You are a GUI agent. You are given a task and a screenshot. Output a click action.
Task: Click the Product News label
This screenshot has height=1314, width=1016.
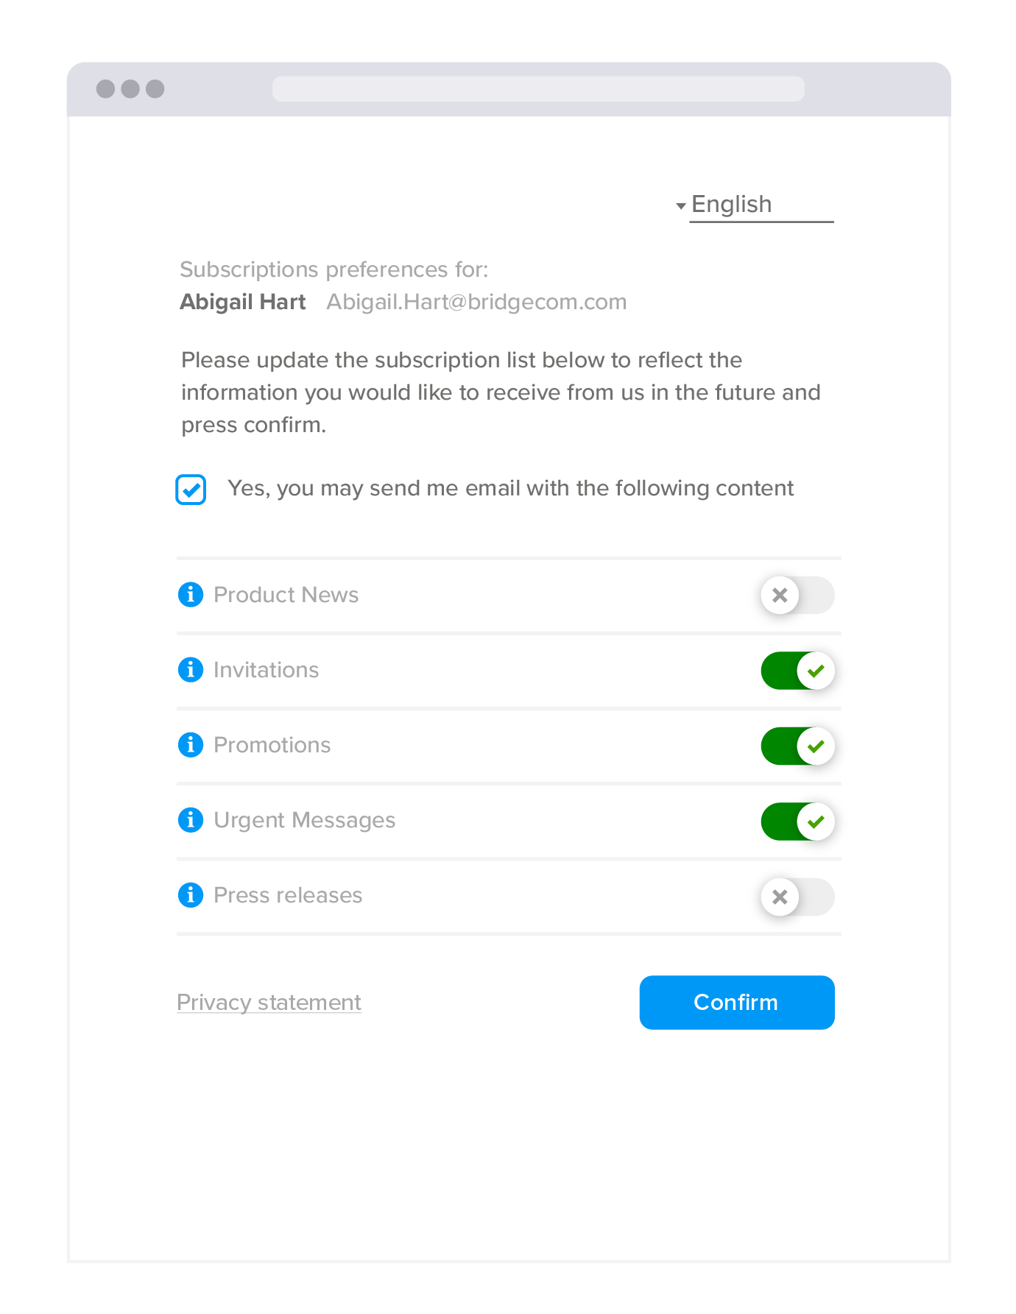pyautogui.click(x=286, y=595)
